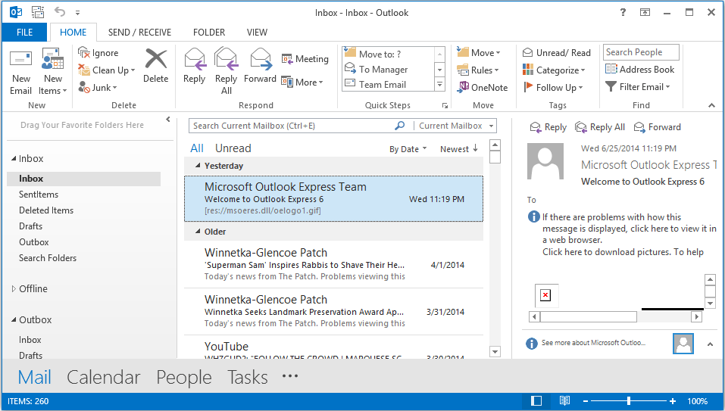Expand the Quick Steps gallery
Screen dimensions: 725x411
(439, 85)
